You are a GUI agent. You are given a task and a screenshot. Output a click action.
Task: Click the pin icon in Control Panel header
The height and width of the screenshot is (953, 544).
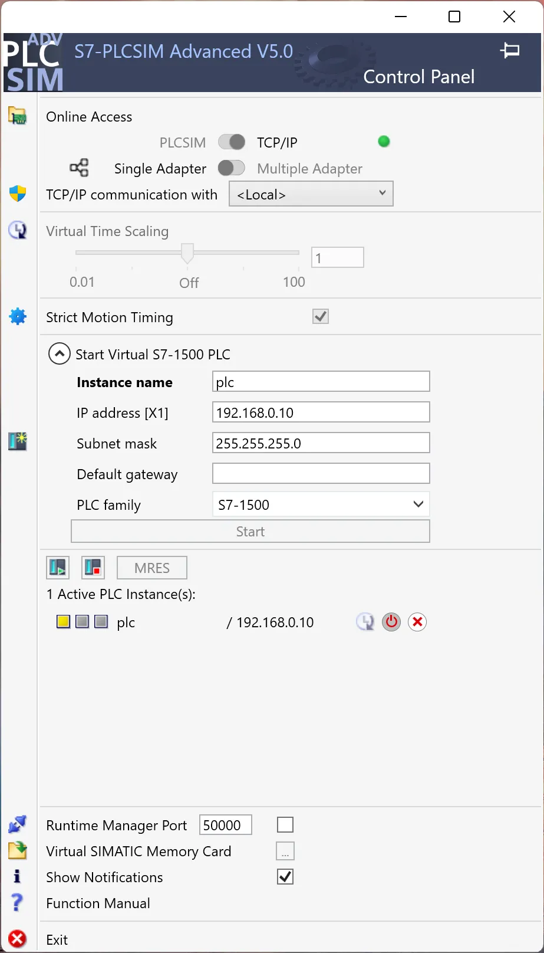[x=510, y=51]
